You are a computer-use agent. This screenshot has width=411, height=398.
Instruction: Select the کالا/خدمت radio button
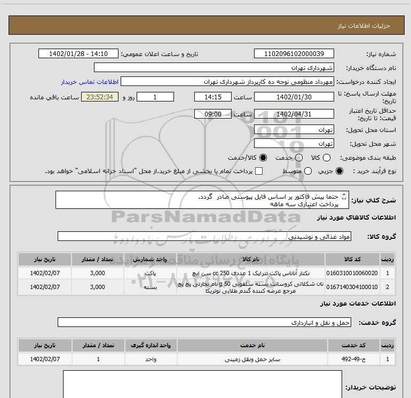263,158
